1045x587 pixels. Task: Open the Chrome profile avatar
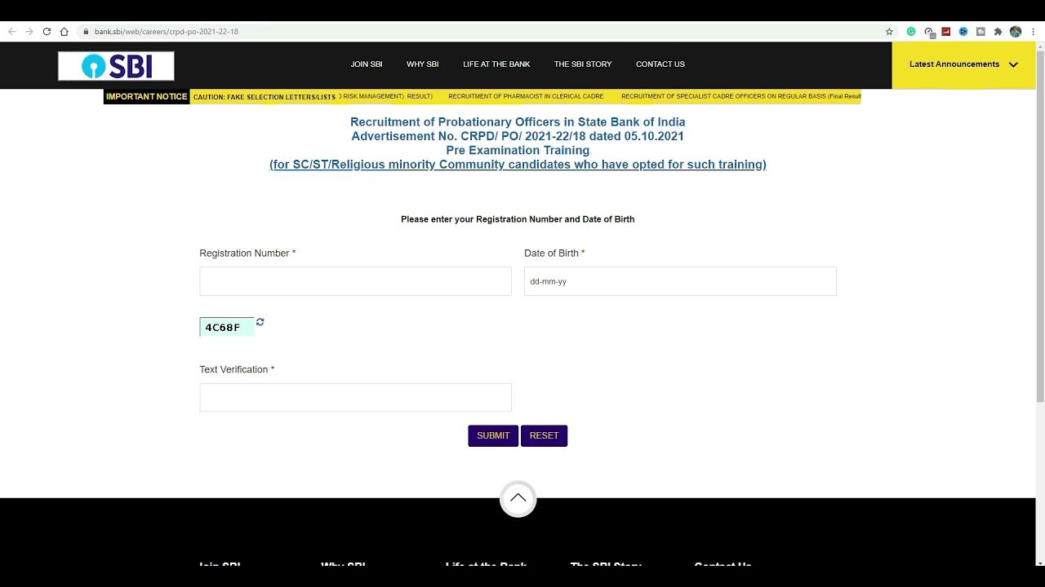[x=1016, y=32]
